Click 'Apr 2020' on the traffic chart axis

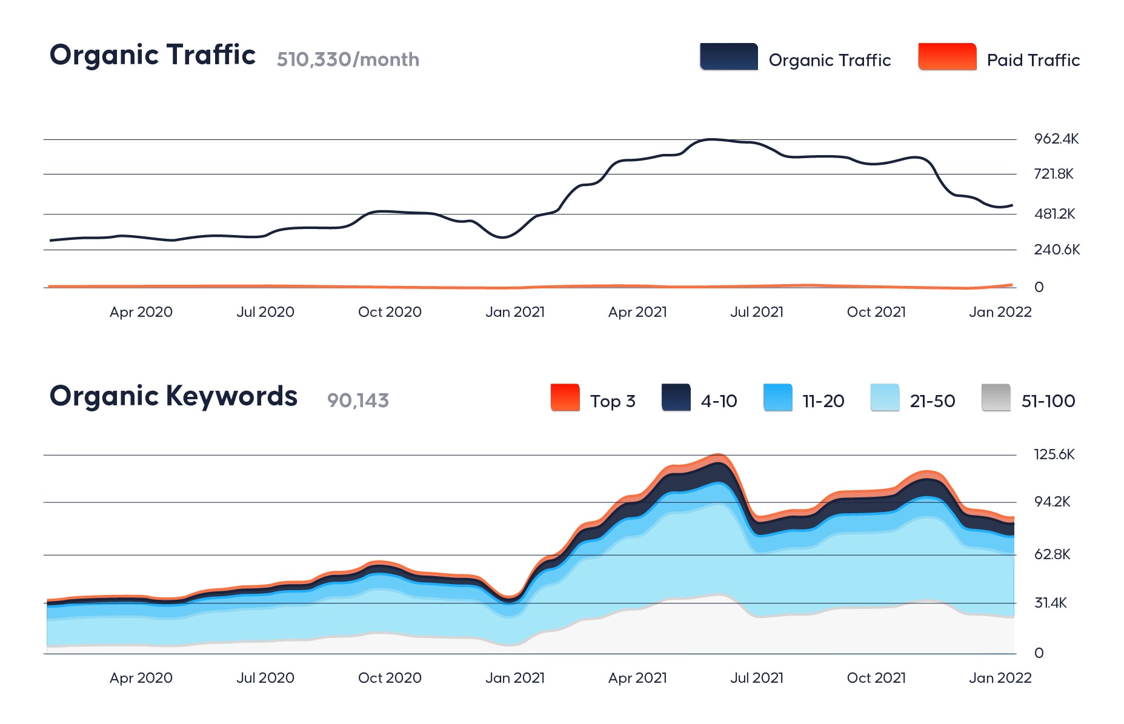coord(141,312)
